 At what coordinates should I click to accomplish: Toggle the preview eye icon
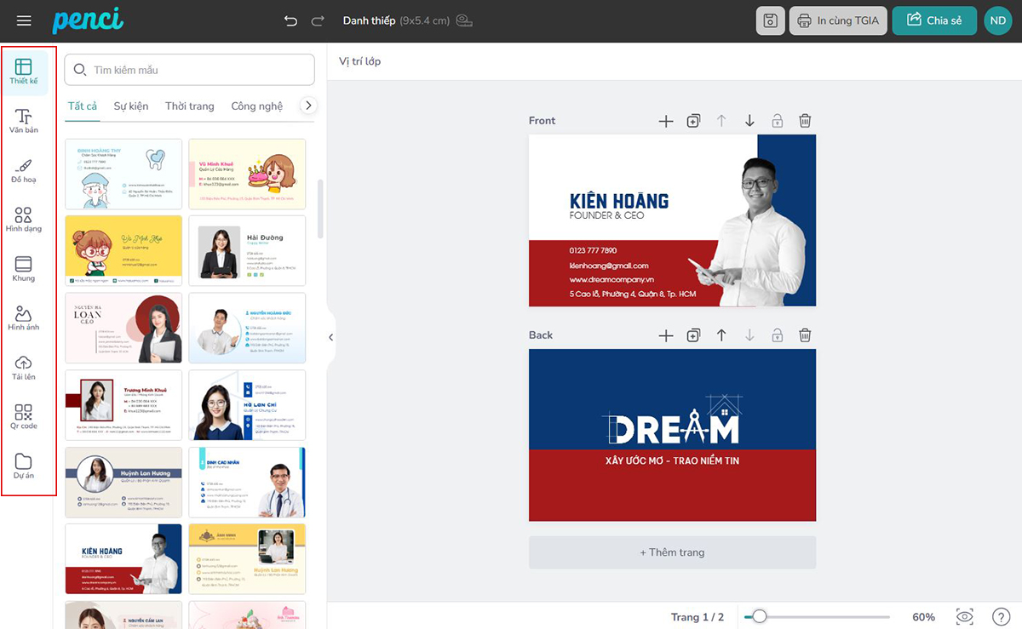click(964, 616)
